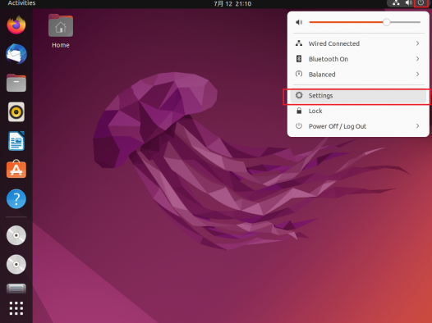This screenshot has width=432, height=323.
Task: Click the Power Off menu icon
Action: click(x=299, y=126)
